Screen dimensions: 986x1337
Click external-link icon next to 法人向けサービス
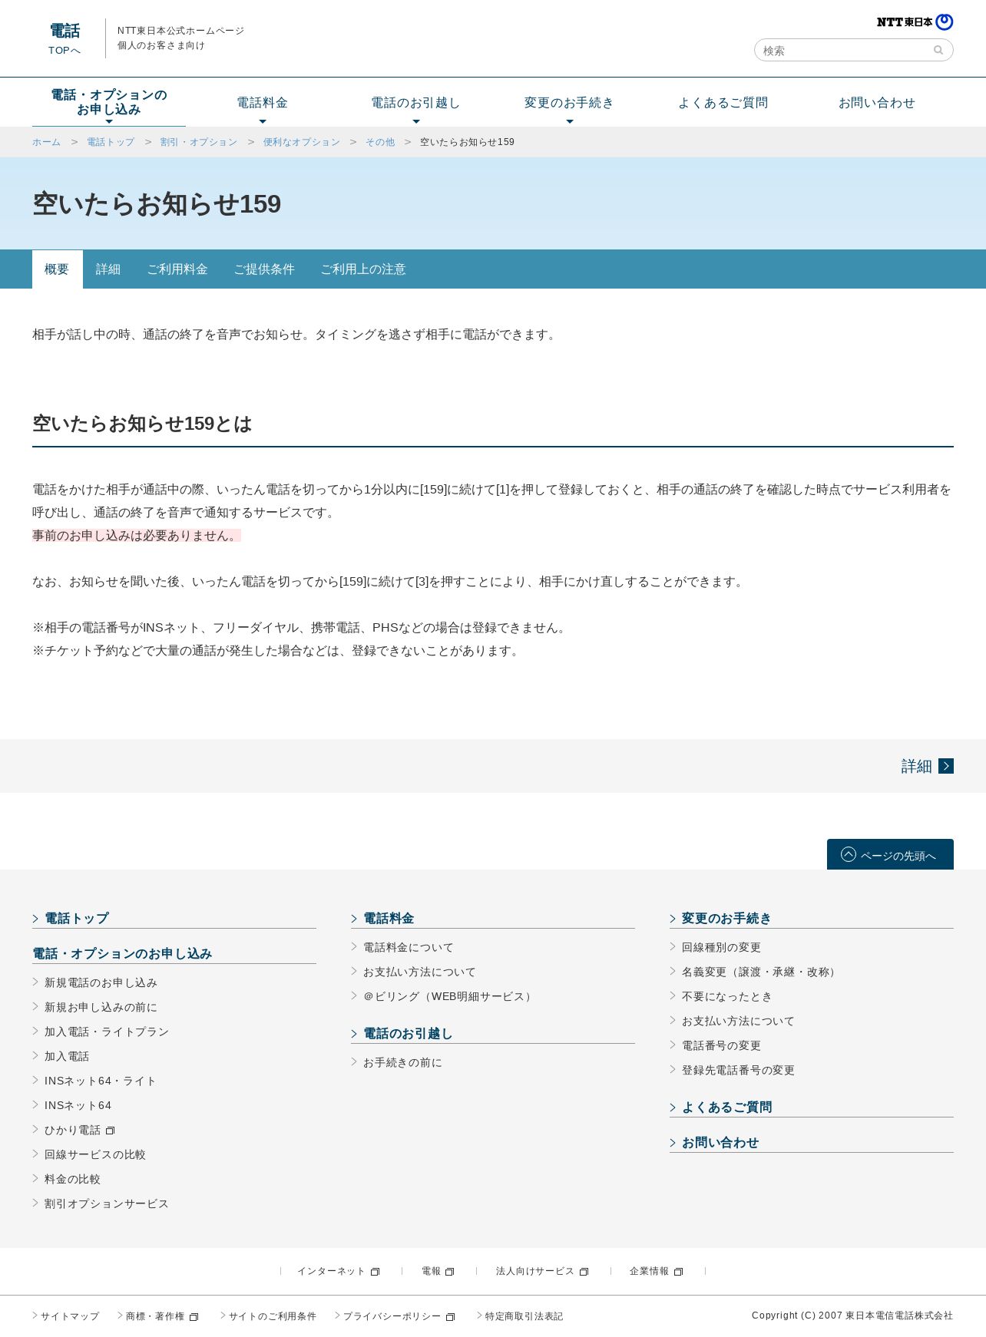(584, 1272)
